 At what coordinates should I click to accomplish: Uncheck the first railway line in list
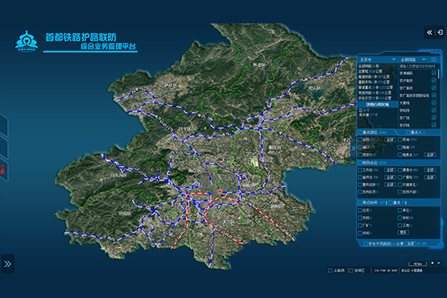coord(434,73)
